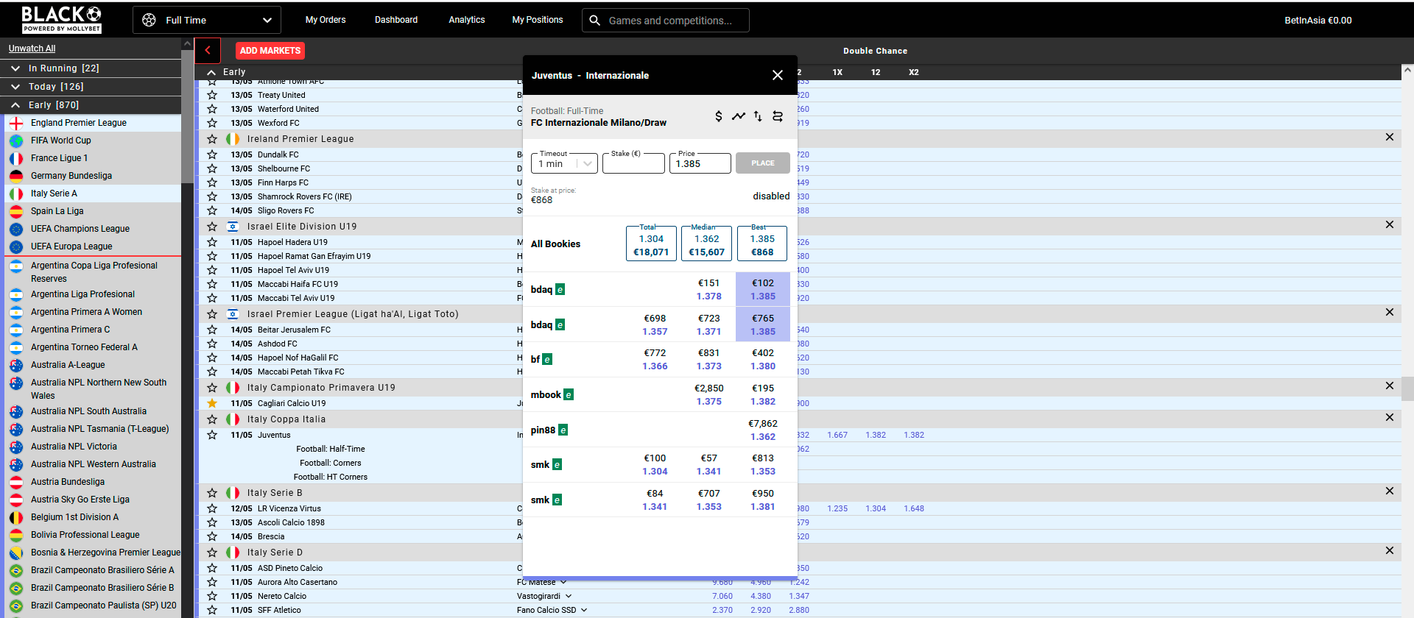Star the Beitar Jerusalem FC match
This screenshot has width=1414, height=618.
point(212,330)
